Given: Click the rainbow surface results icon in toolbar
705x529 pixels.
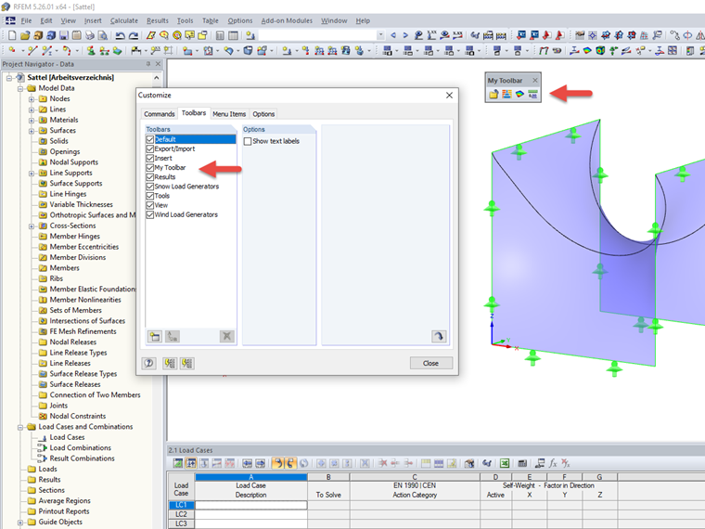Looking at the screenshot, I should point(587,51).
